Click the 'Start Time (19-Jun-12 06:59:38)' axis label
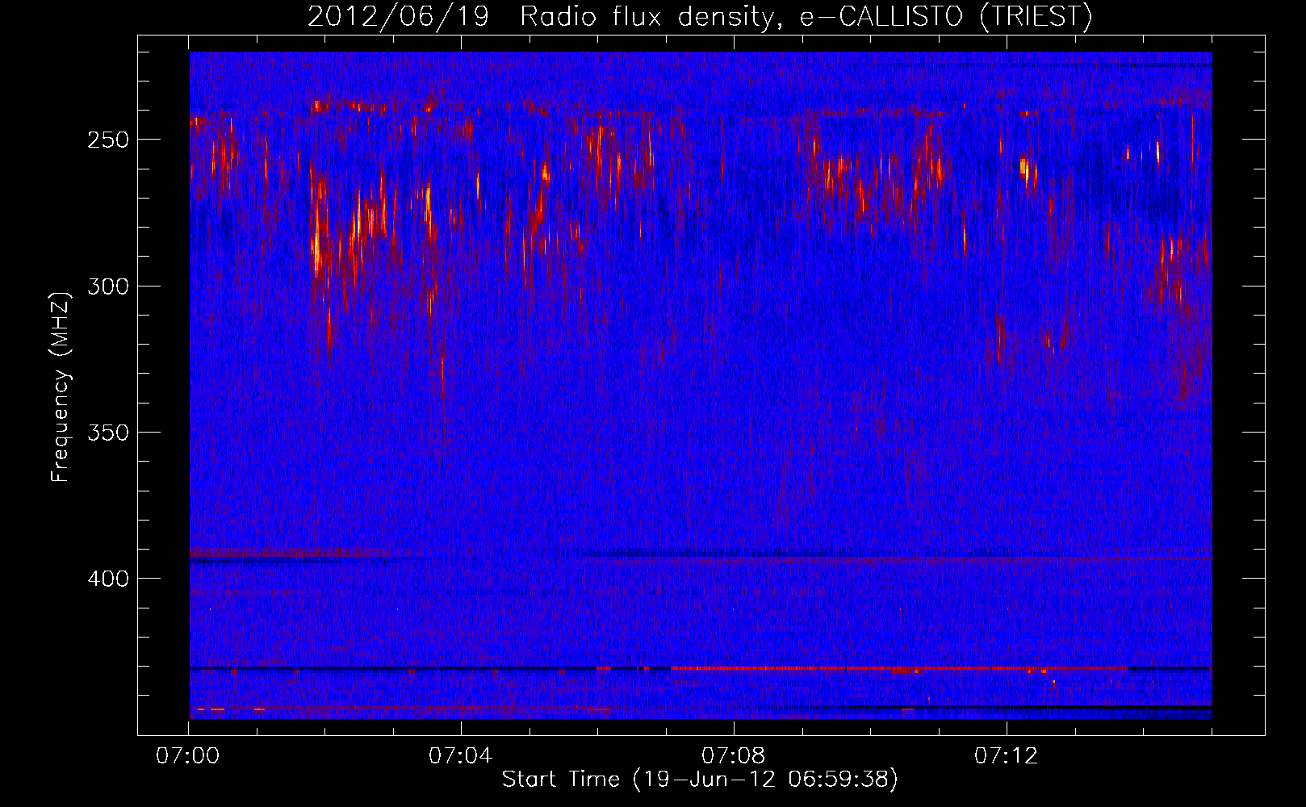1306x807 pixels. 700,780
